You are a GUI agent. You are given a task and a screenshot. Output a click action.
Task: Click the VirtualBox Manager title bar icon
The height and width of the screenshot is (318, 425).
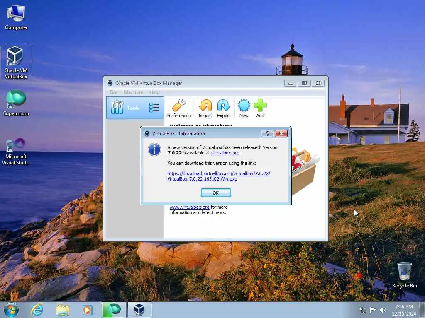pyautogui.click(x=110, y=83)
